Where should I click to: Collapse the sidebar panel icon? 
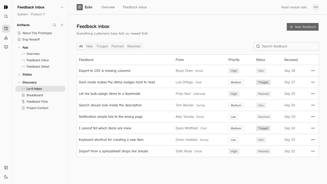click(x=6, y=168)
